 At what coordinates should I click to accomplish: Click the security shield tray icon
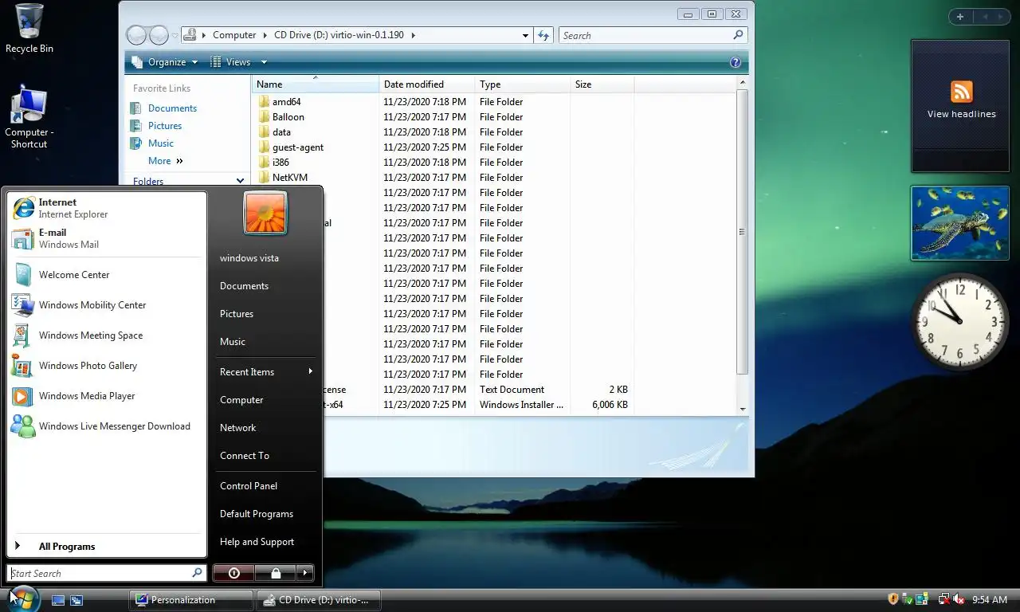[x=893, y=599]
